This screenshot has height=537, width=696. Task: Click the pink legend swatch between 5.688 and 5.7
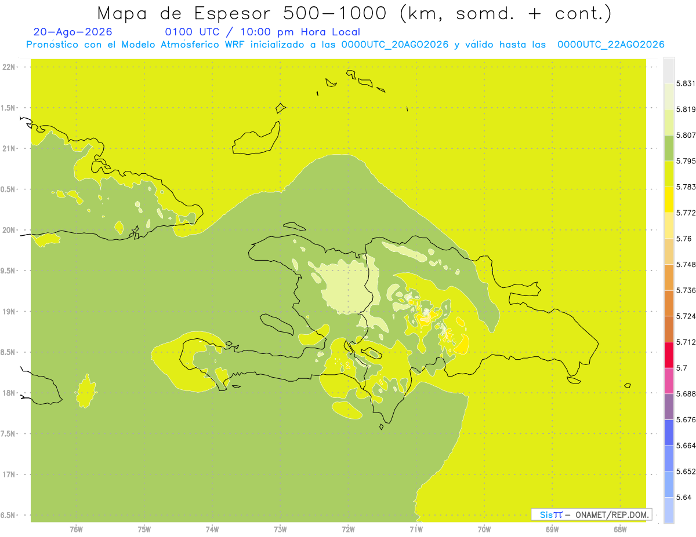[669, 381]
